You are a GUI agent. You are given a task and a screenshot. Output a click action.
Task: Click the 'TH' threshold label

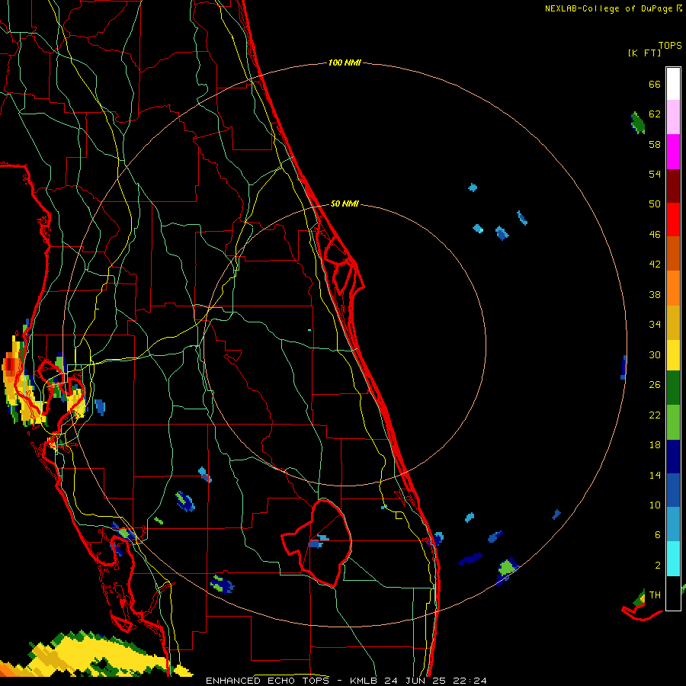click(655, 595)
